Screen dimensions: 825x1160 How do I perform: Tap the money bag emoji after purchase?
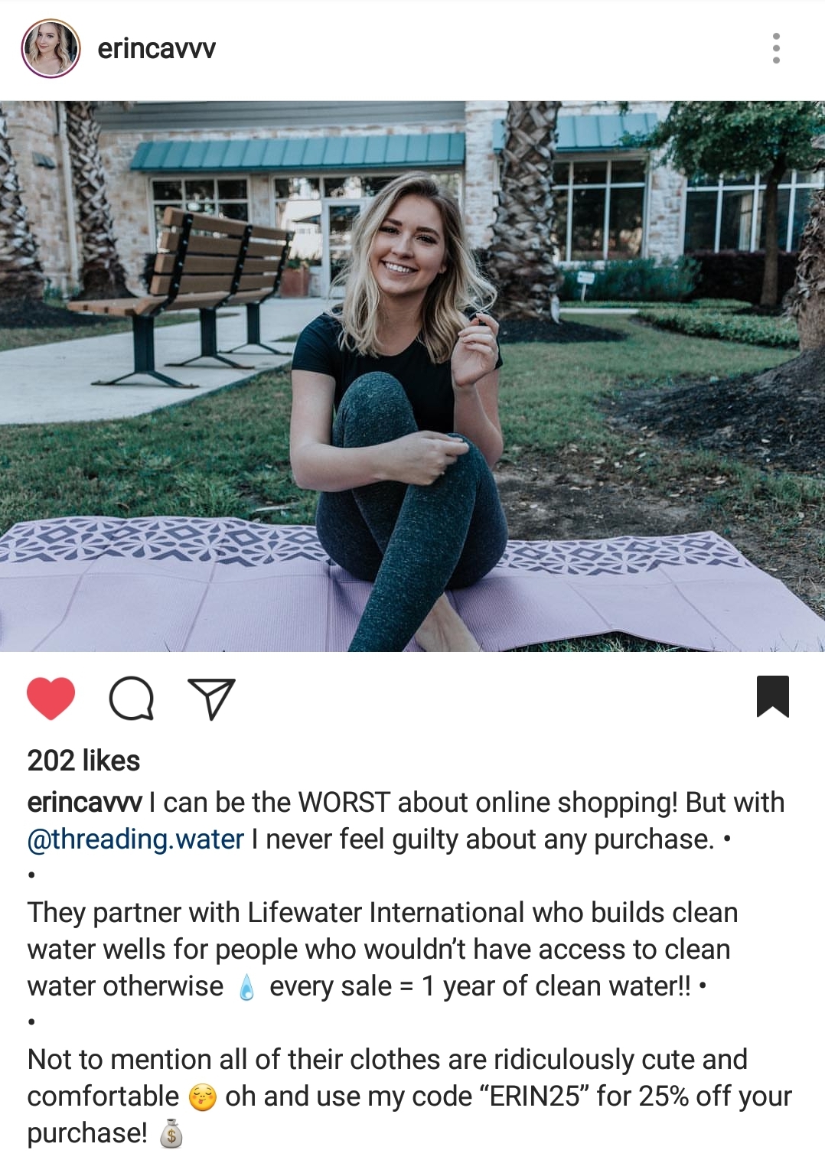pyautogui.click(x=171, y=1133)
